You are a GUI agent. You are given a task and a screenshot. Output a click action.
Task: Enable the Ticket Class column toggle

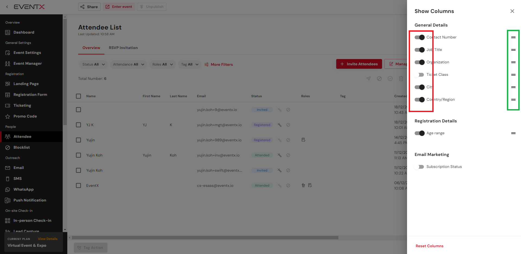point(419,75)
